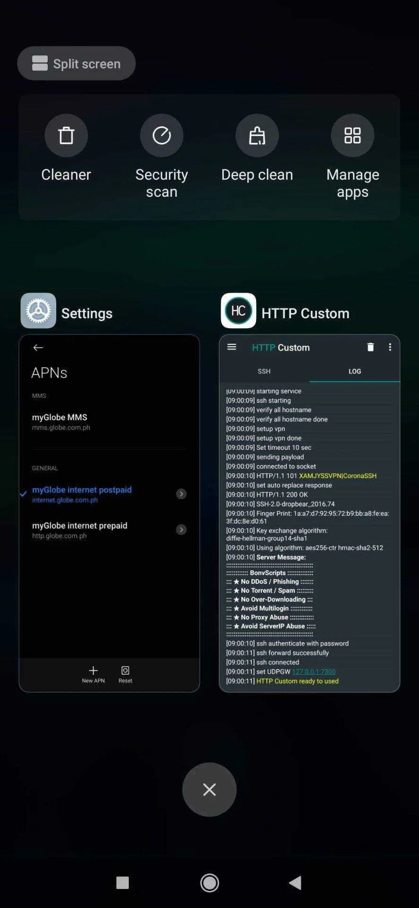Open the Cleaner trash icon
The width and height of the screenshot is (419, 908).
coord(66,136)
